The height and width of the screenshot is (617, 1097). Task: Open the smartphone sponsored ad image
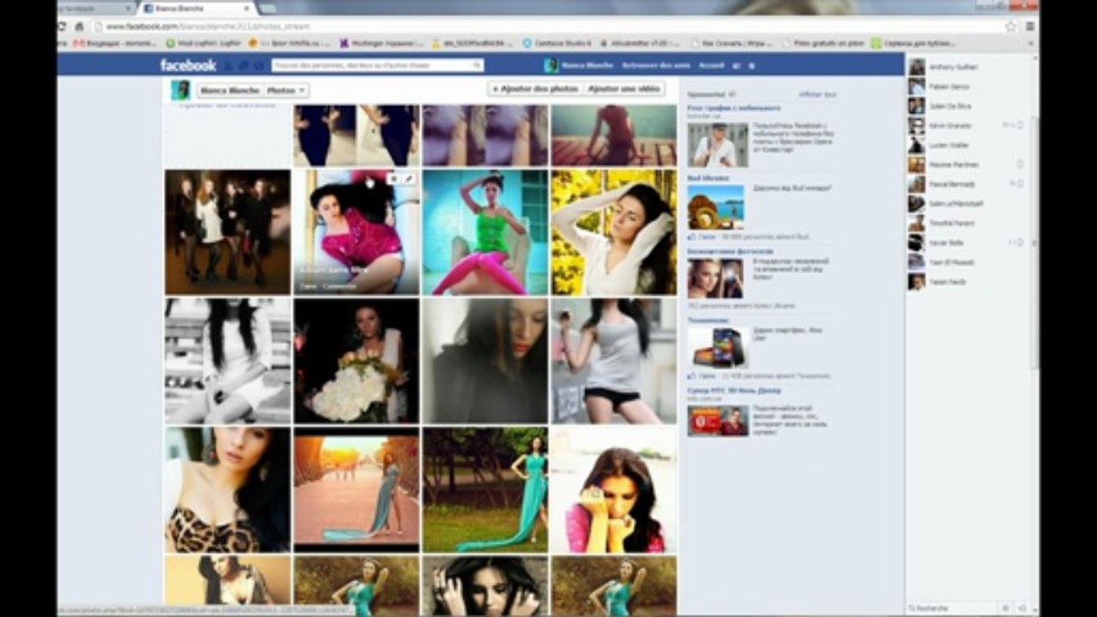coord(717,347)
